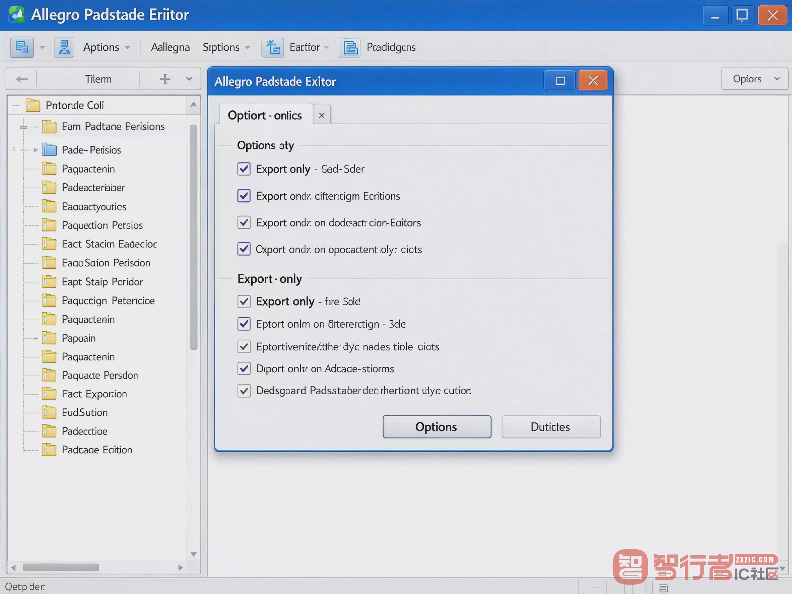This screenshot has width=792, height=594.
Task: Close the Allegro Padstade Exitor dialog
Action: click(593, 80)
